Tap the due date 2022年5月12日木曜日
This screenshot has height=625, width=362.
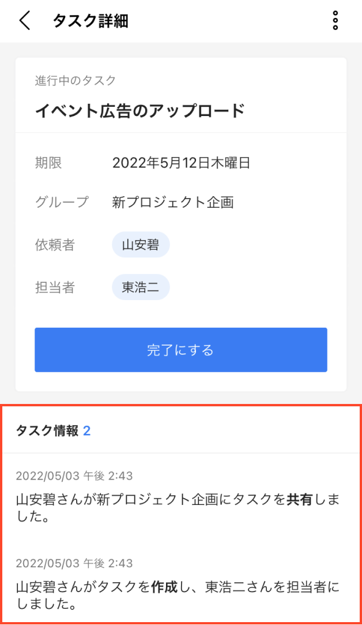[x=181, y=163]
